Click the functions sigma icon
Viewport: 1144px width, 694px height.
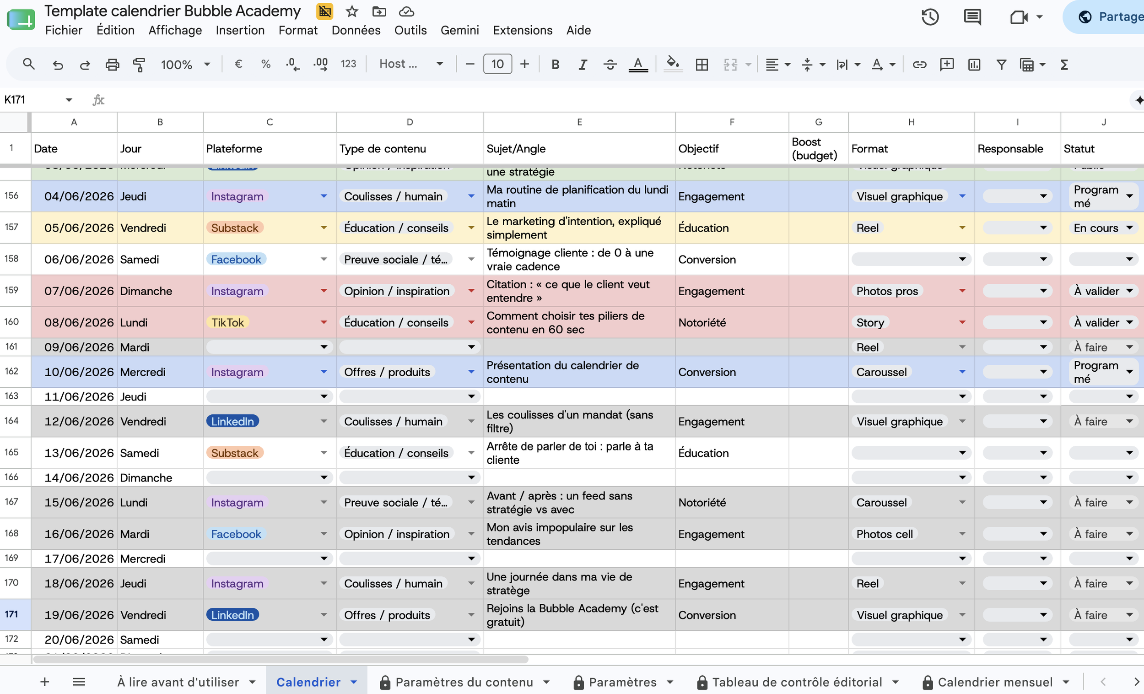point(1064,64)
